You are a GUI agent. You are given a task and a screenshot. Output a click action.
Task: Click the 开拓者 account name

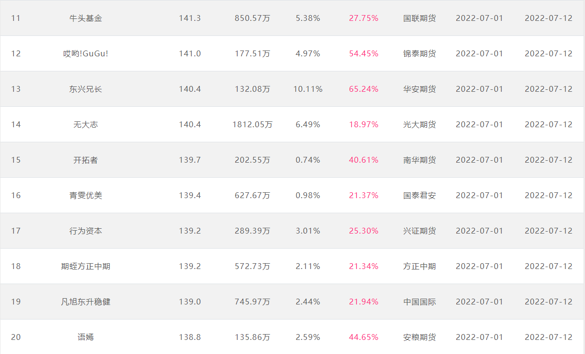[86, 160]
